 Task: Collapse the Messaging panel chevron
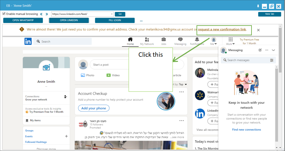click(x=273, y=50)
